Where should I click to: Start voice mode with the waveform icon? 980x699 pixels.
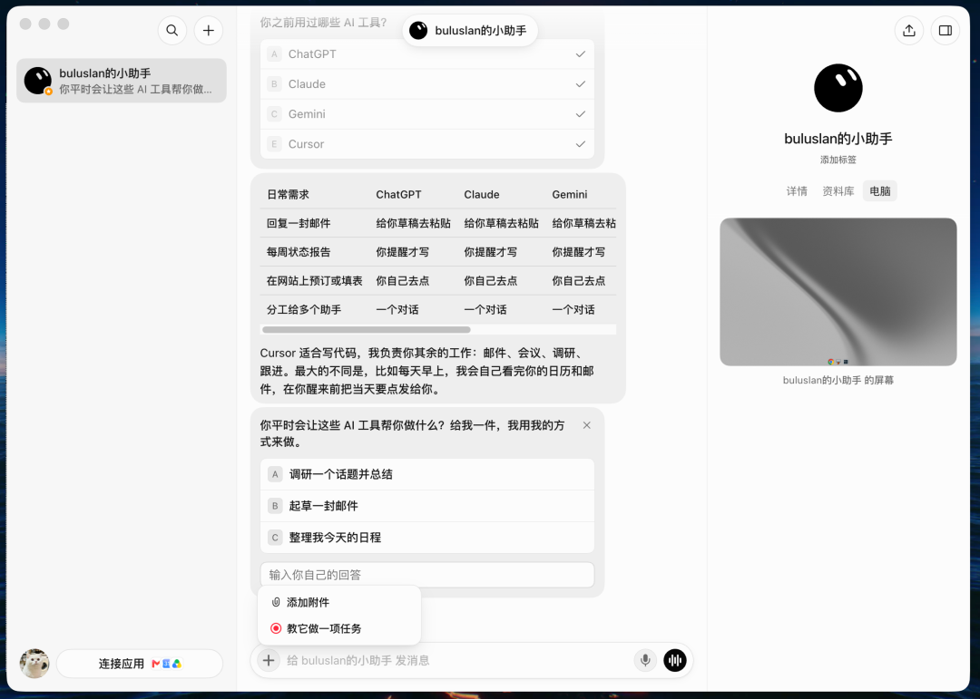tap(674, 660)
